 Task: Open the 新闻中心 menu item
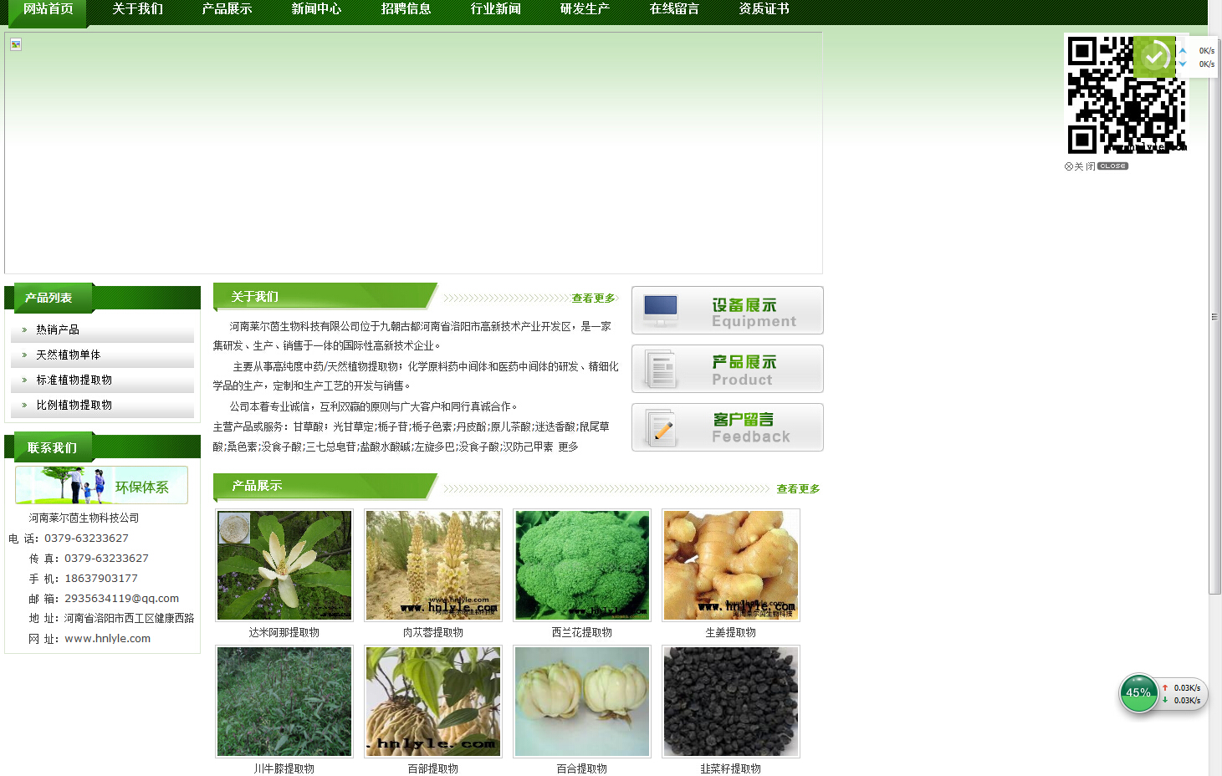pos(317,9)
